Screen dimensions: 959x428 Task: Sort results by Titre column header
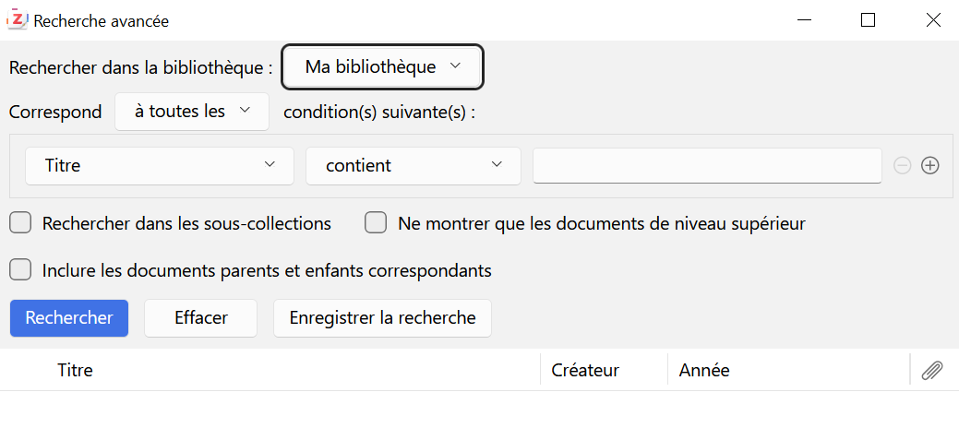click(x=76, y=370)
